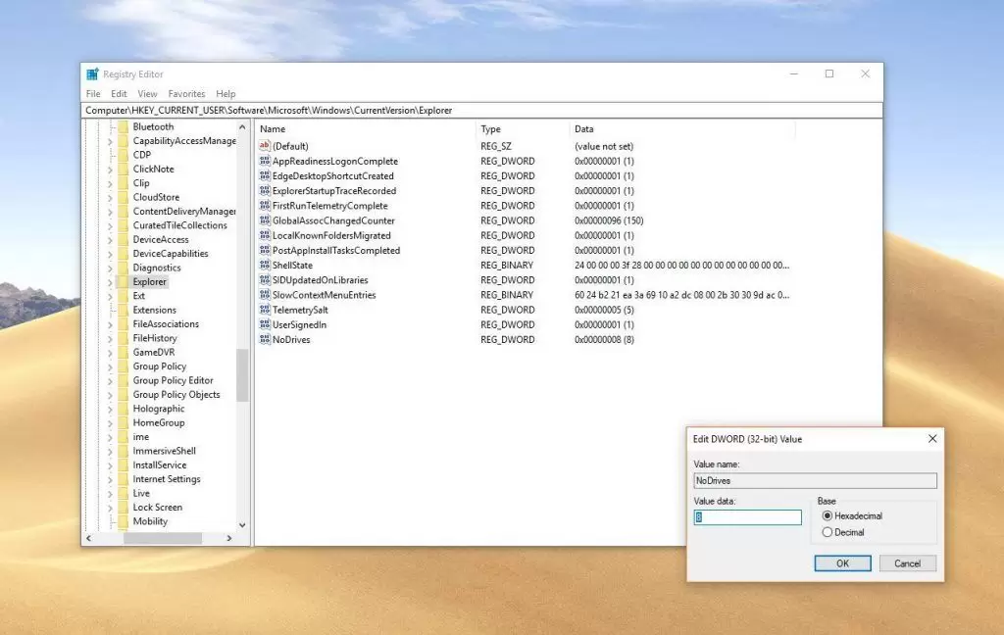Select the Group Policy Editor key

173,380
